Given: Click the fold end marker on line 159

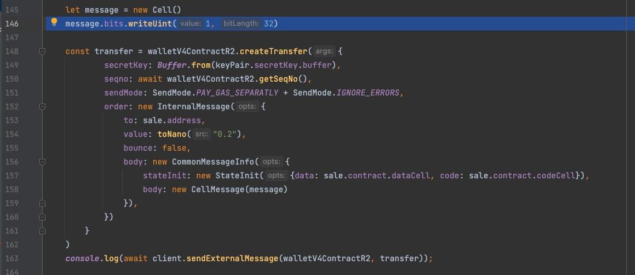Looking at the screenshot, I should pyautogui.click(x=42, y=203).
